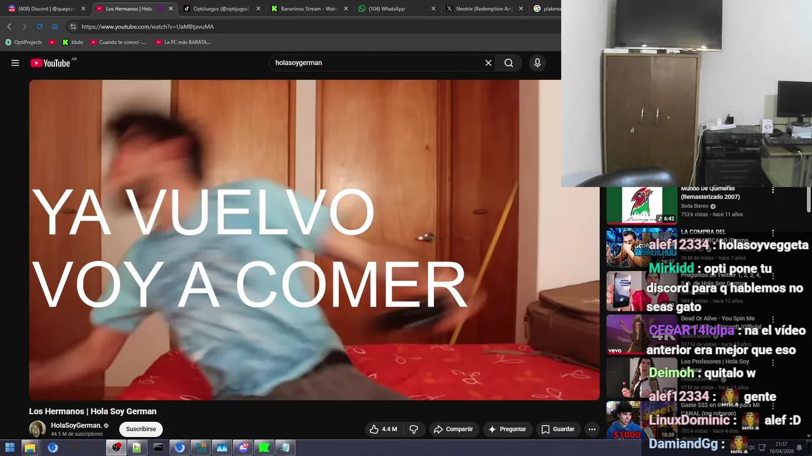Like the video with 4.4 M likes
Image resolution: width=812 pixels, height=456 pixels.
point(383,429)
